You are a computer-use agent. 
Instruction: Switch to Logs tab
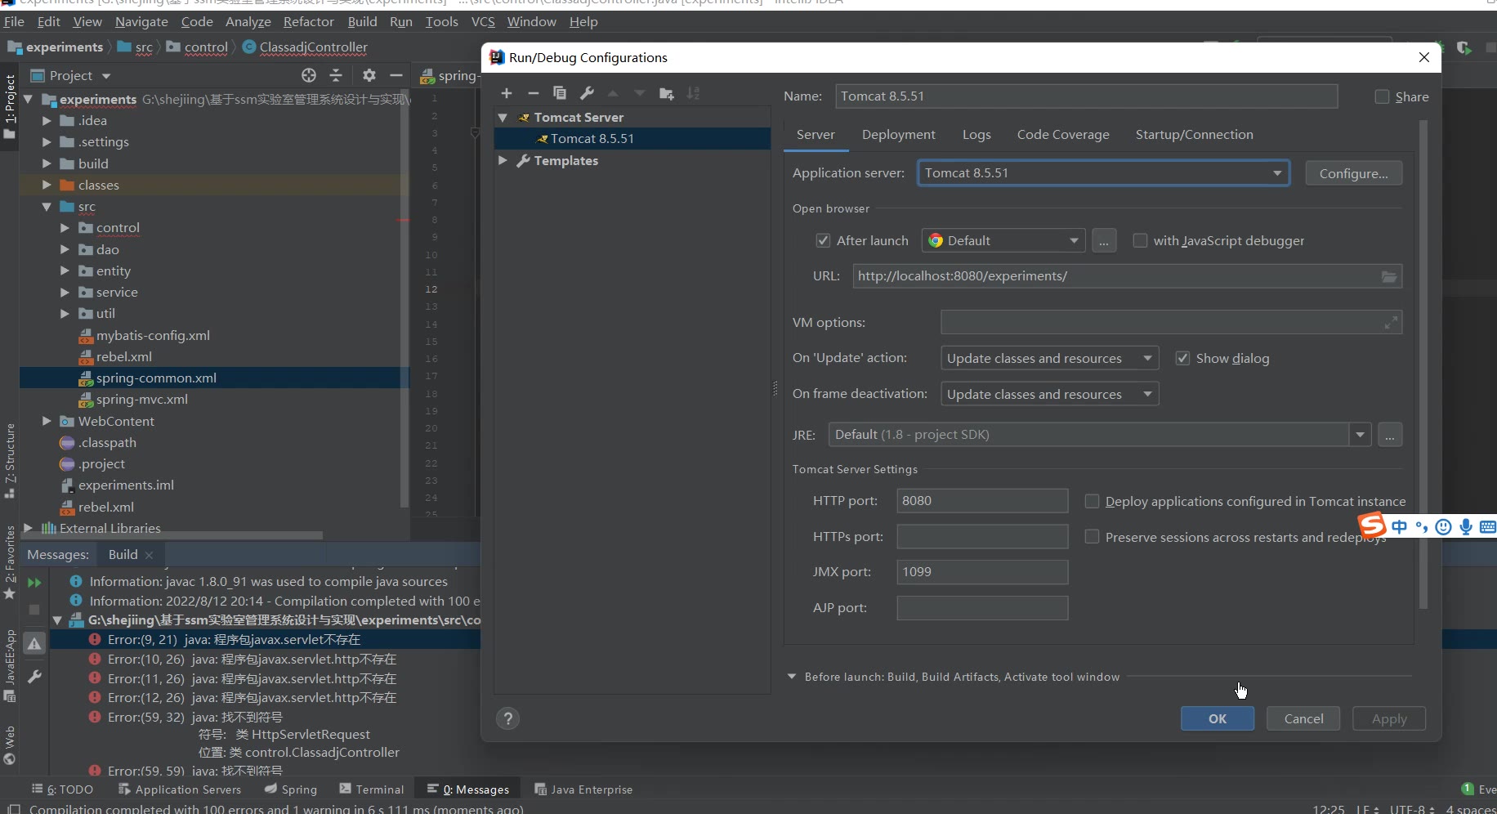(x=976, y=135)
